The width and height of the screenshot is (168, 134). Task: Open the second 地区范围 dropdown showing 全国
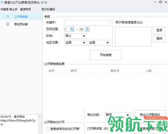99,43
